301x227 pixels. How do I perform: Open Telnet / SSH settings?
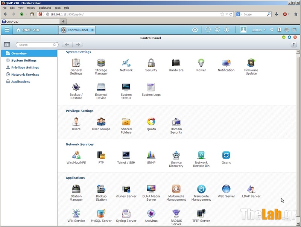pos(126,157)
